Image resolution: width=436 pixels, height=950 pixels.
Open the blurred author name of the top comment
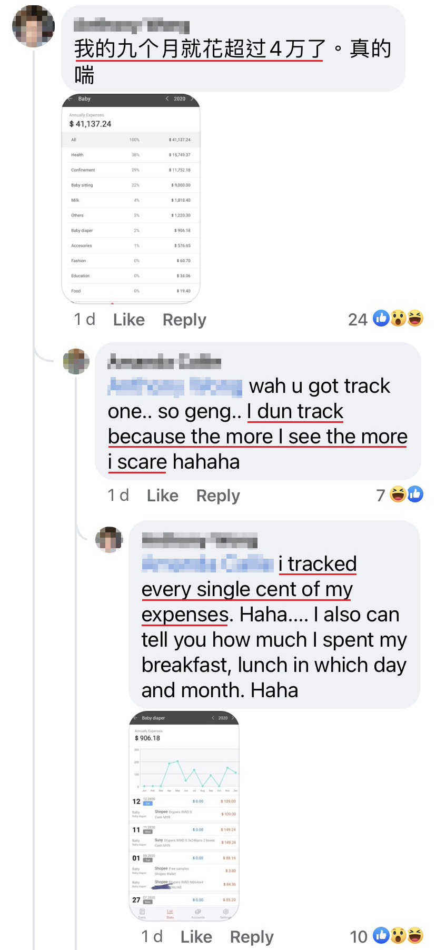pos(131,25)
